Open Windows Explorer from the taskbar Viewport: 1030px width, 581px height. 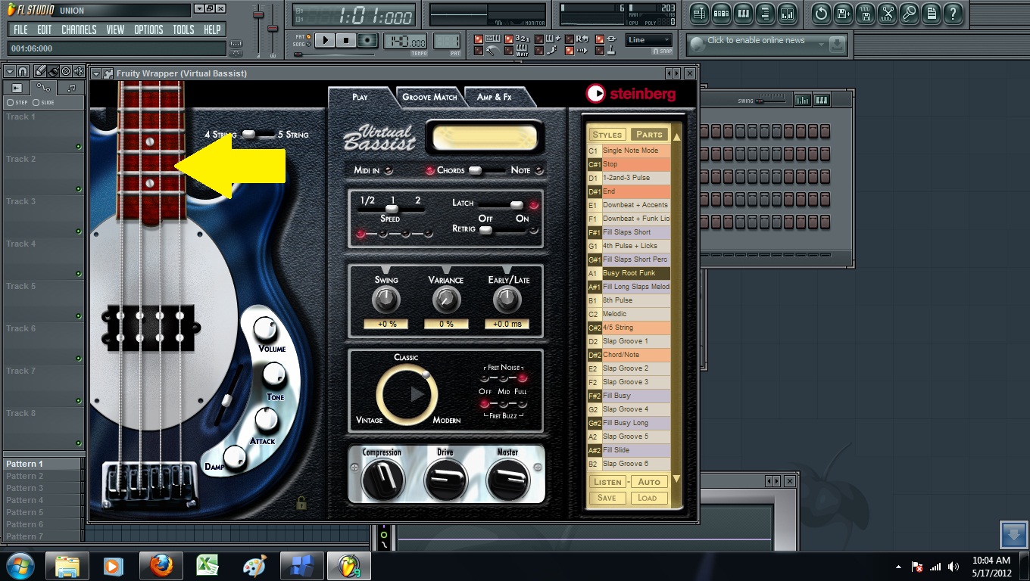tap(67, 566)
